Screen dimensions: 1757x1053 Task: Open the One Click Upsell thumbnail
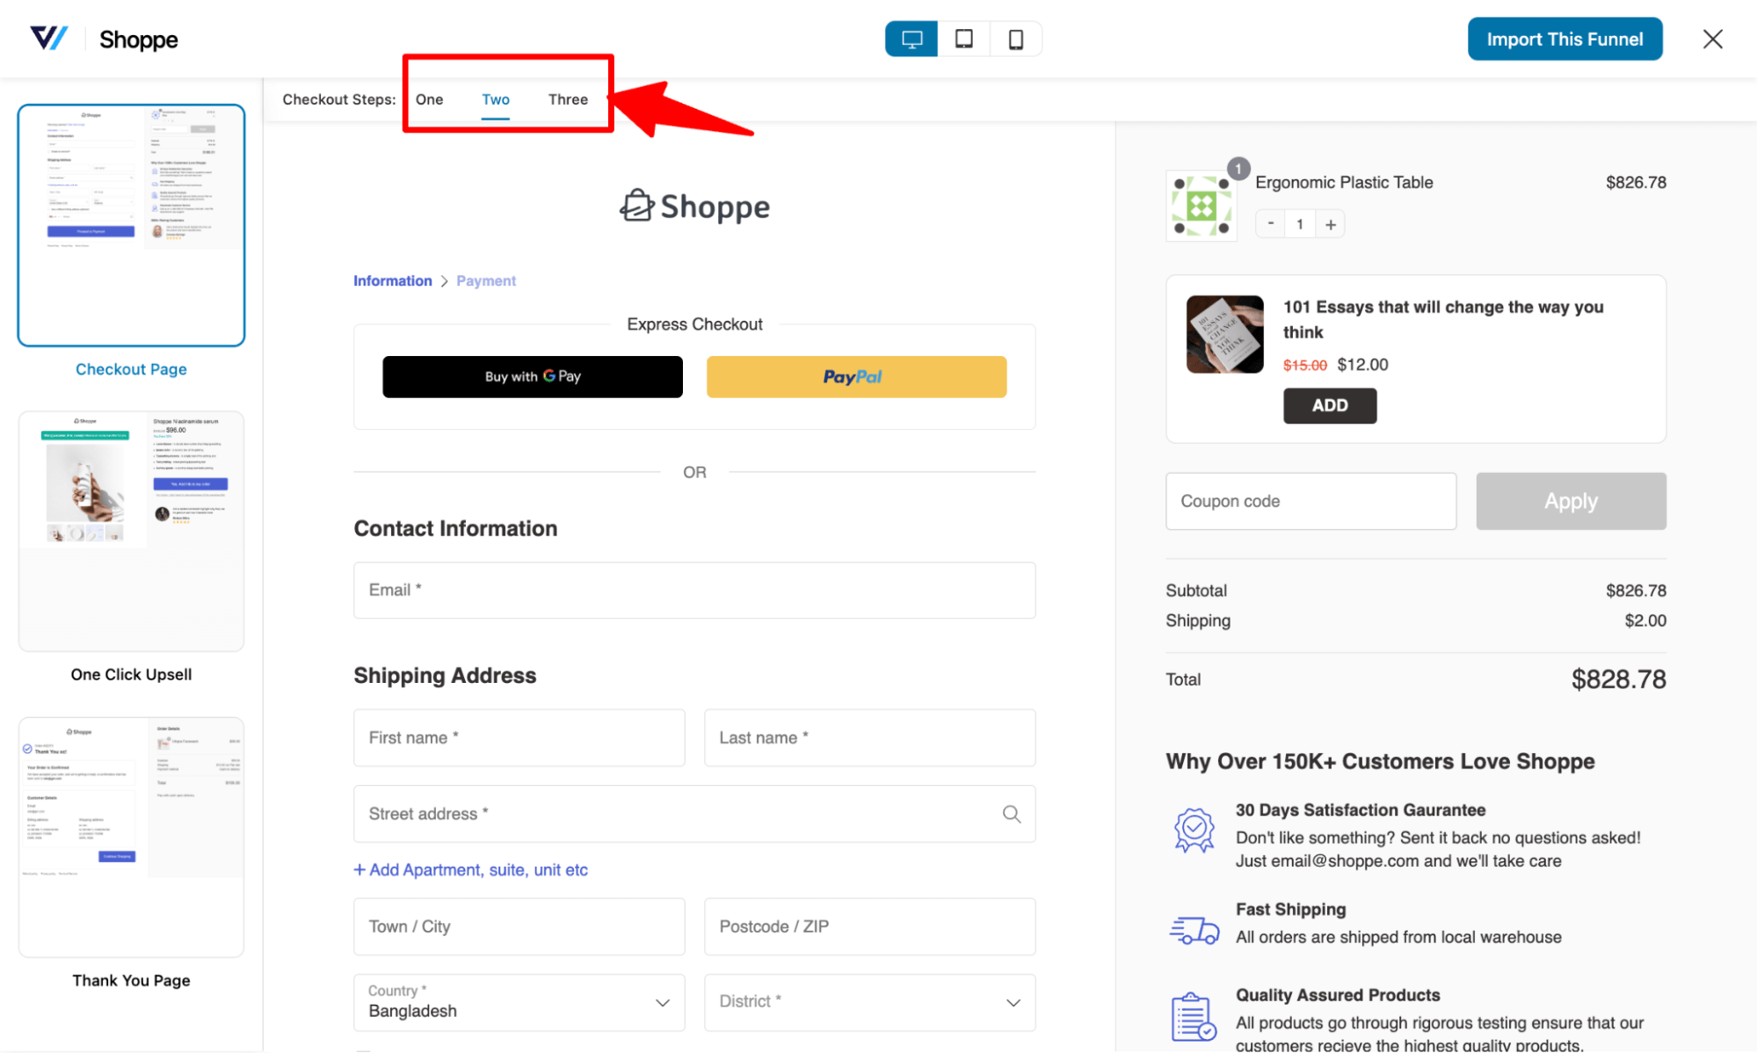pyautogui.click(x=131, y=531)
